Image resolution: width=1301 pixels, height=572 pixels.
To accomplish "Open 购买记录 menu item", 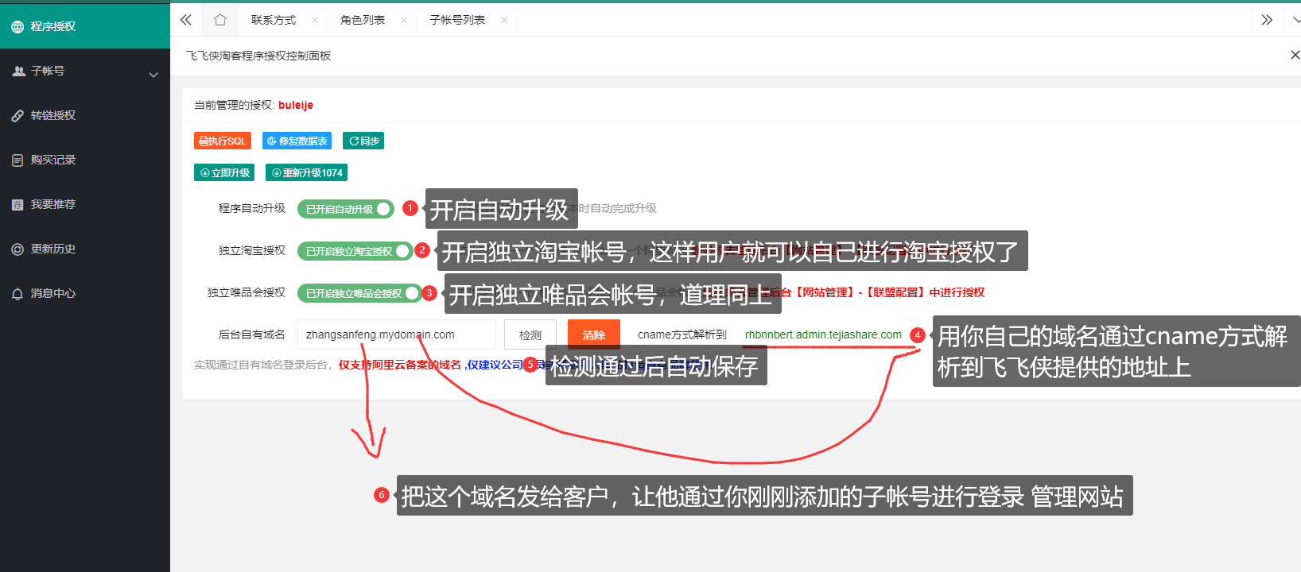I will pyautogui.click(x=85, y=160).
